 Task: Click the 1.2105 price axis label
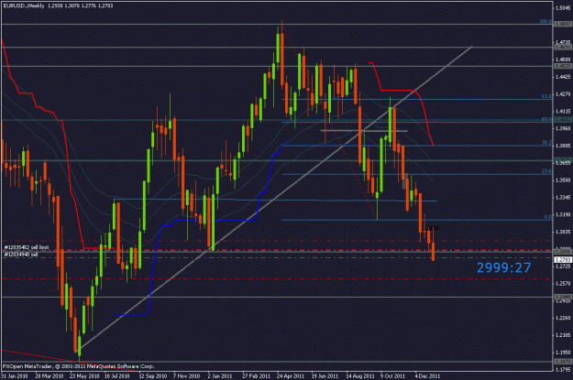563,335
